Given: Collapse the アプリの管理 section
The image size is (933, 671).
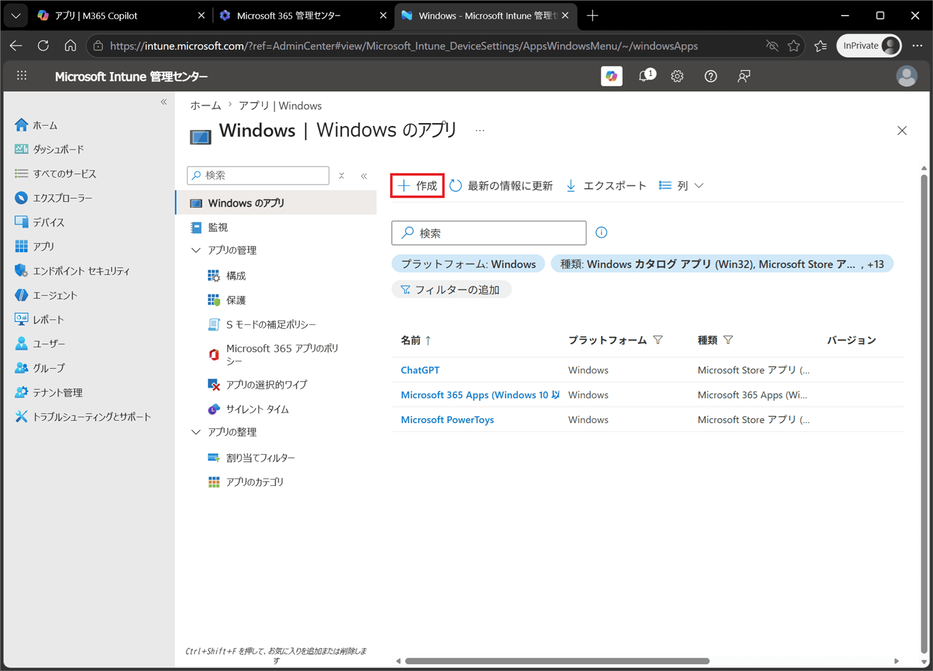Looking at the screenshot, I should pyautogui.click(x=196, y=250).
